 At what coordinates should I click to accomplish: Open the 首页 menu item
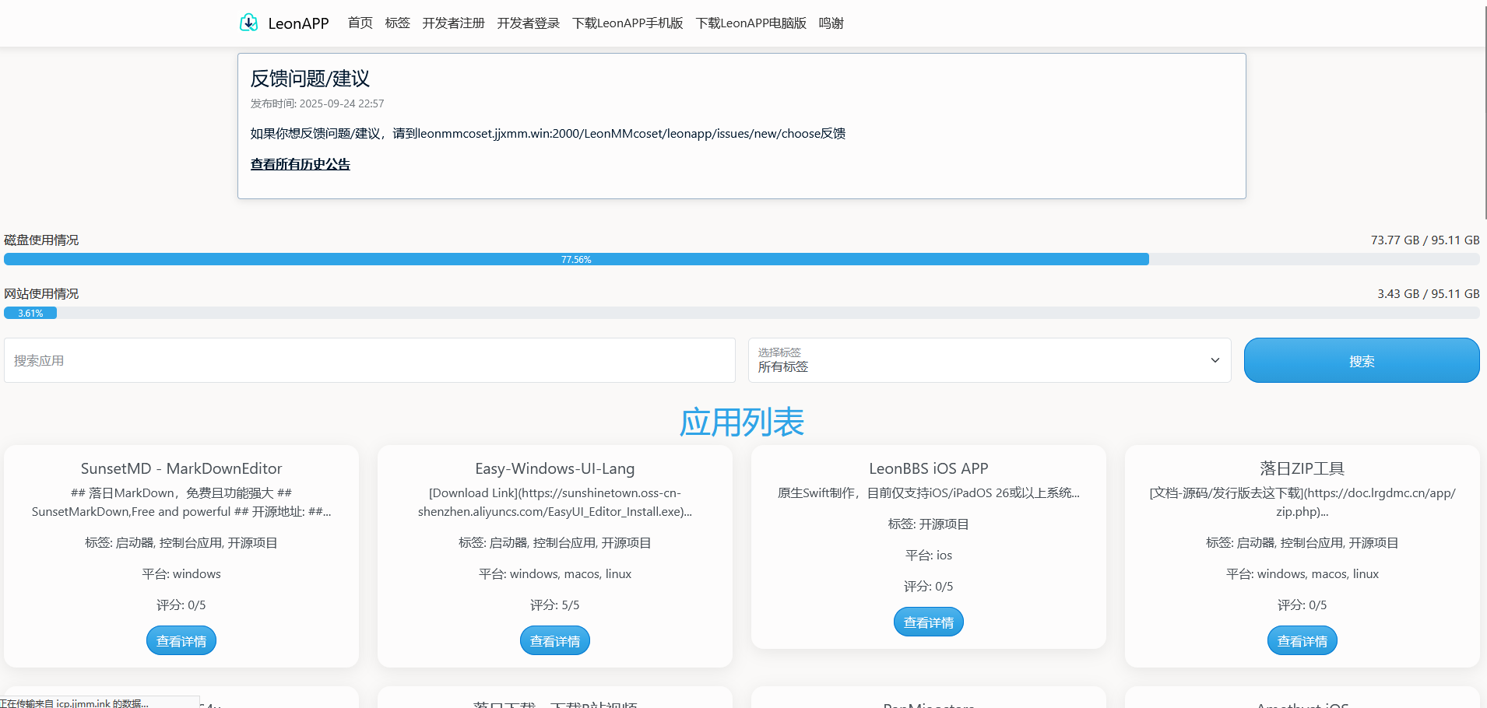pos(360,23)
